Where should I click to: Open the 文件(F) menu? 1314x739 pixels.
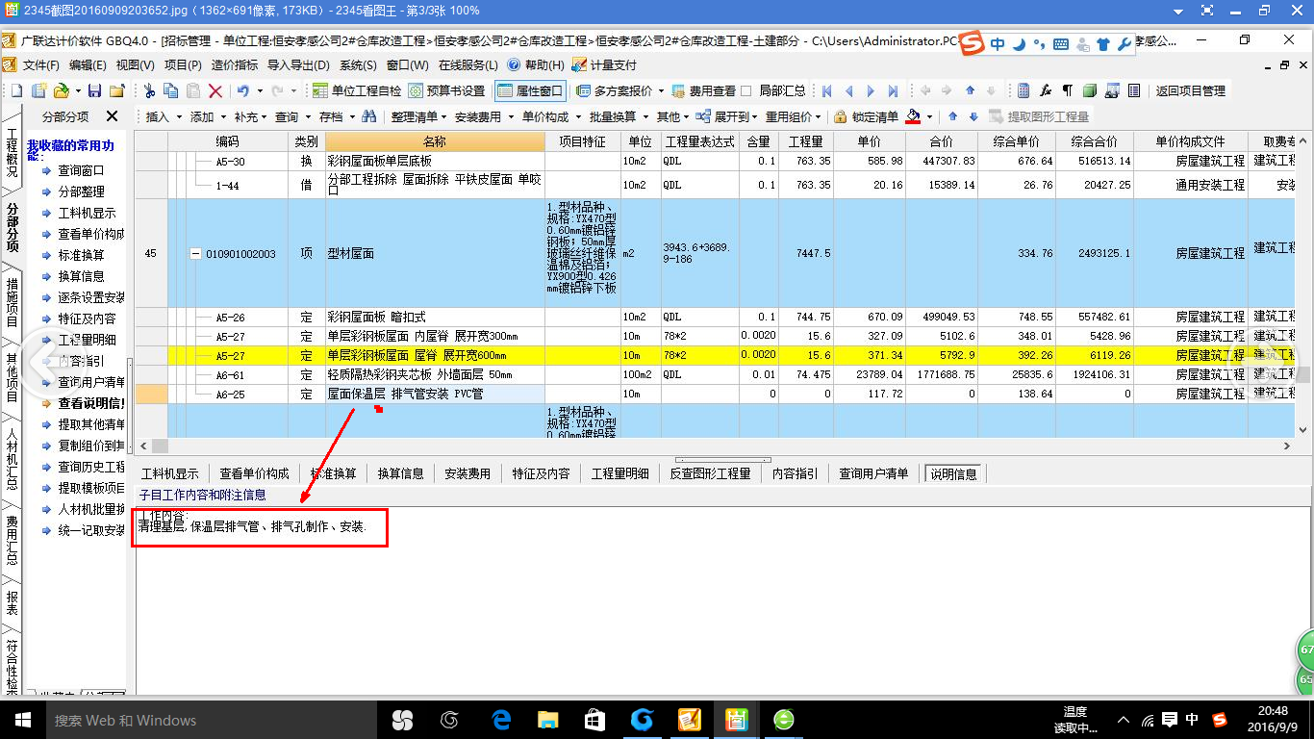click(x=40, y=64)
